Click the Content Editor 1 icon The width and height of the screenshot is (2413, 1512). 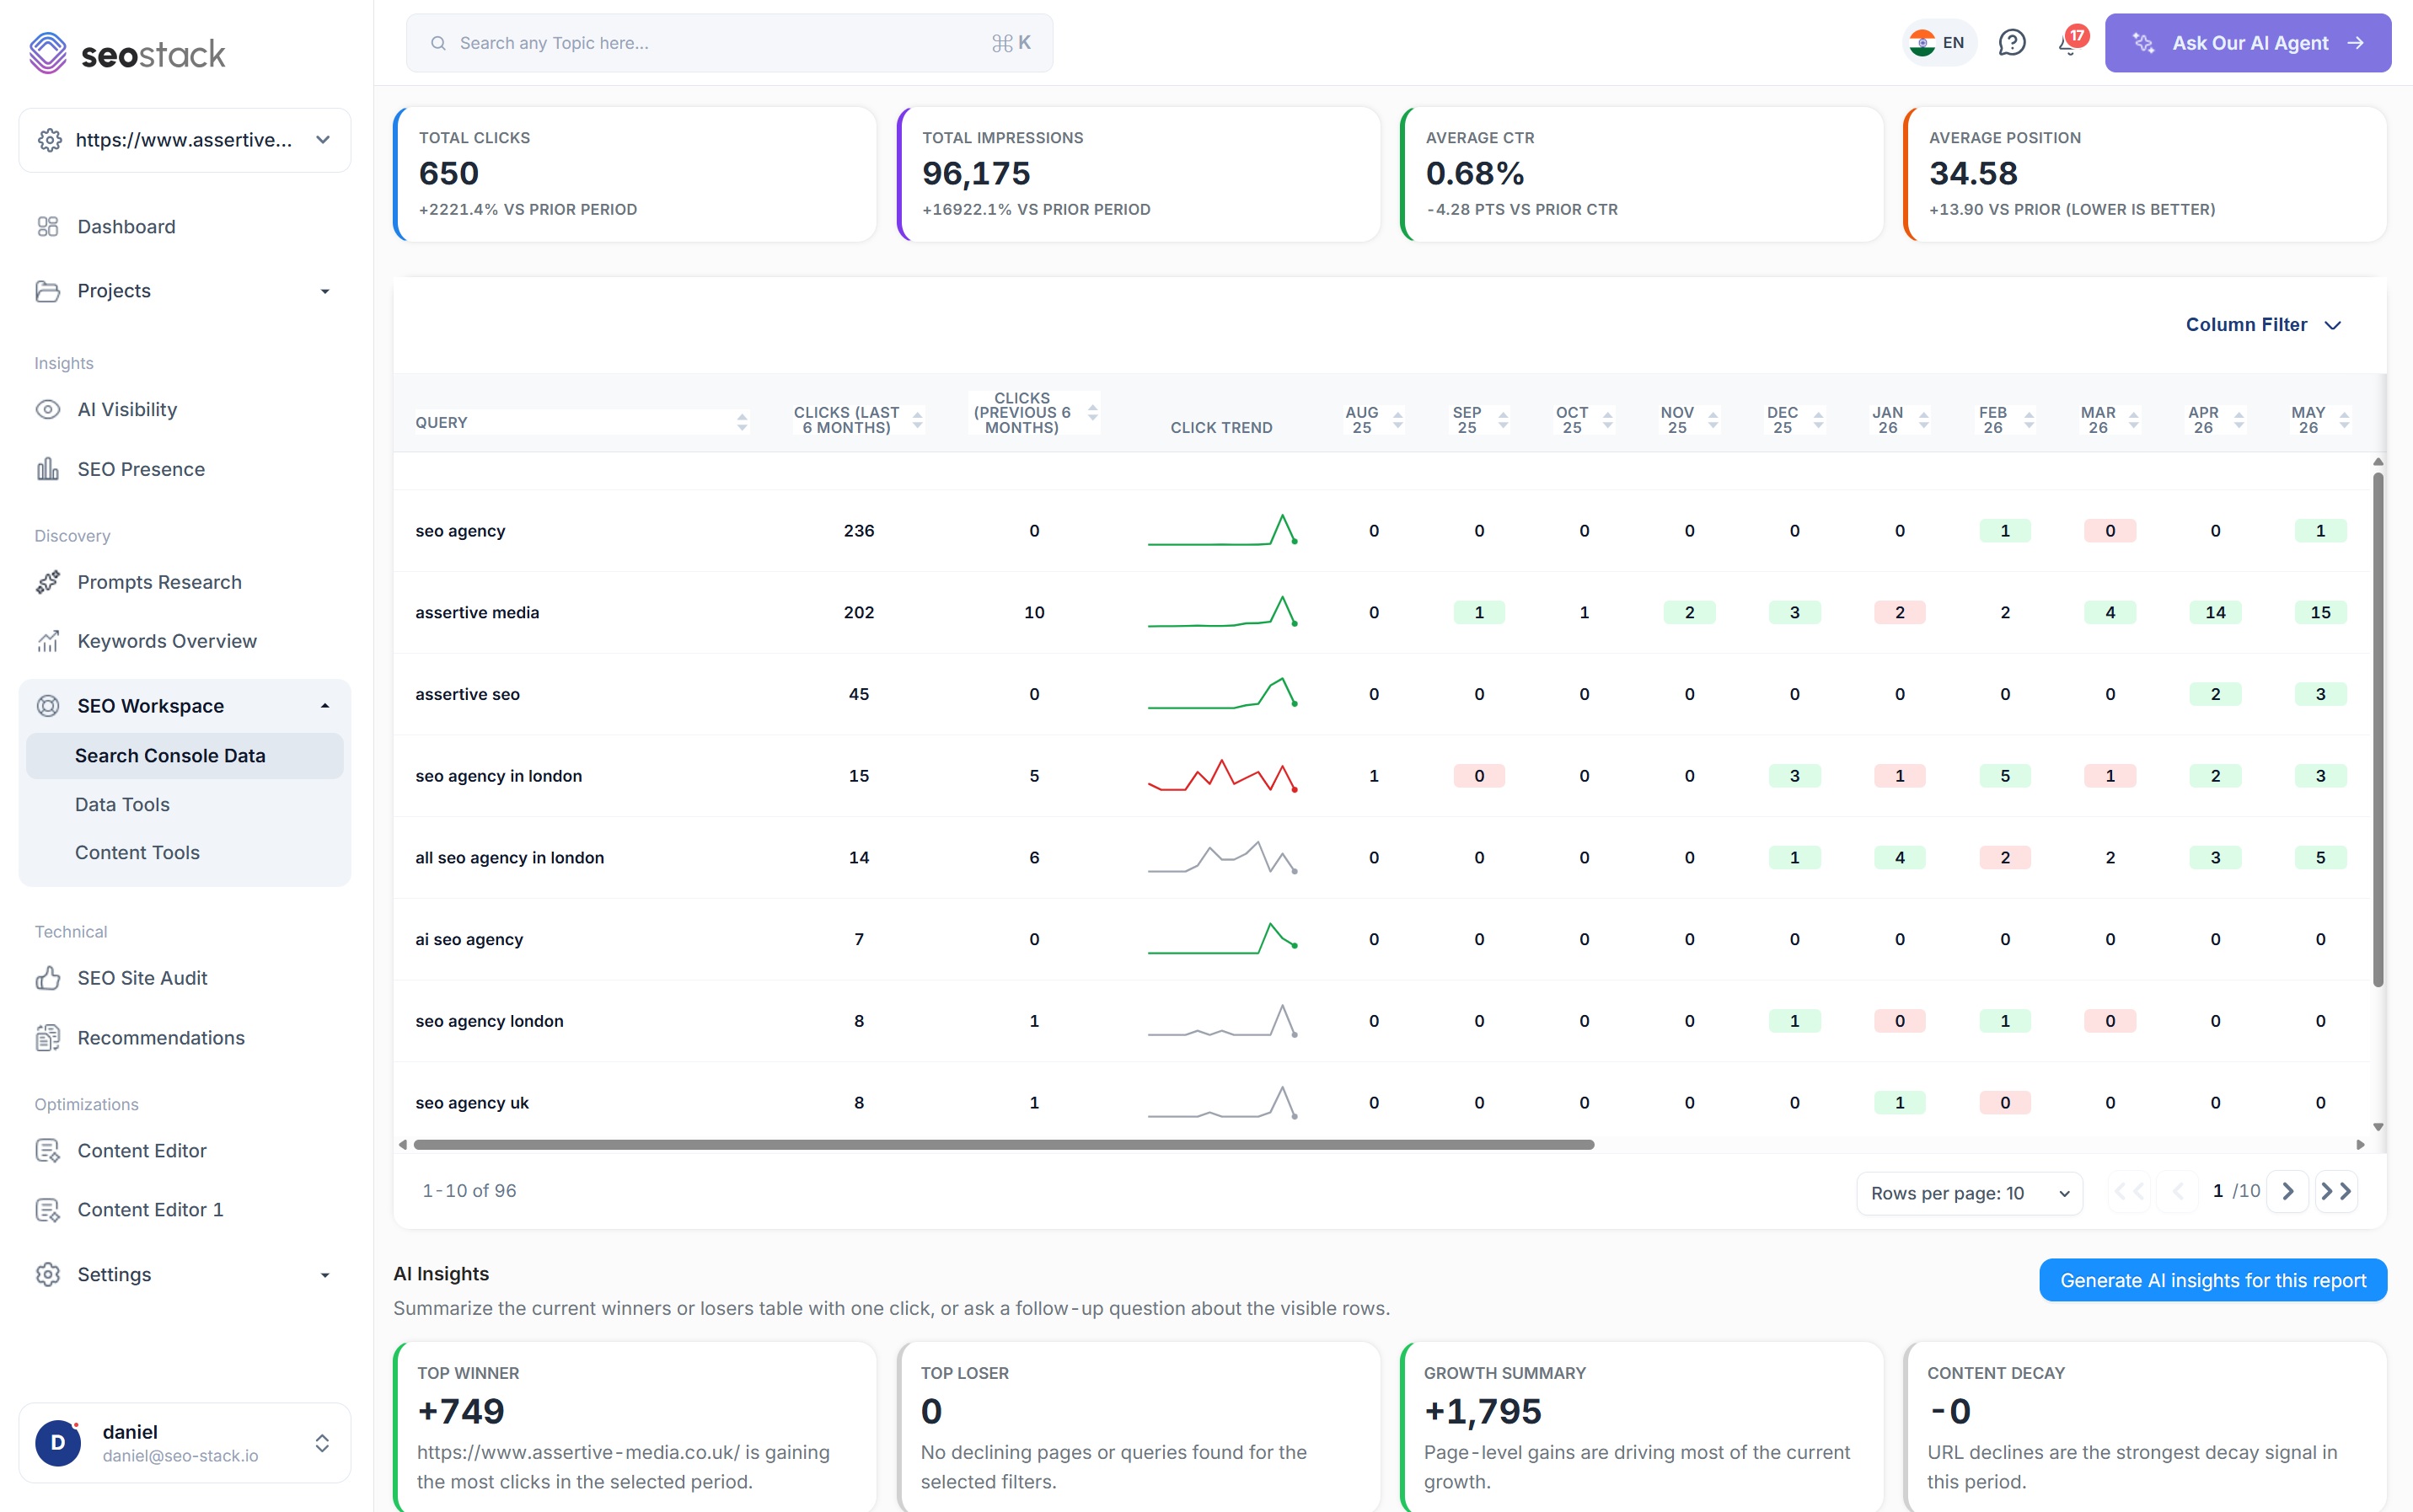(48, 1210)
